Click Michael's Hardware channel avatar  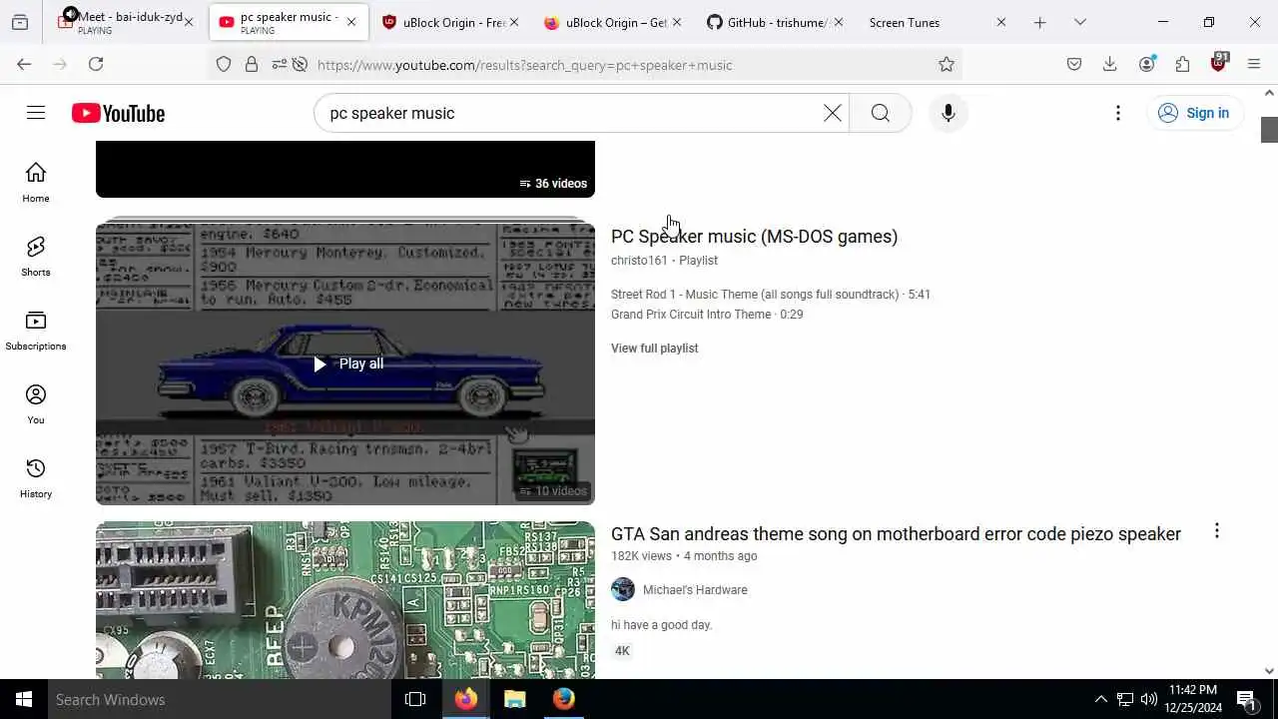(623, 589)
